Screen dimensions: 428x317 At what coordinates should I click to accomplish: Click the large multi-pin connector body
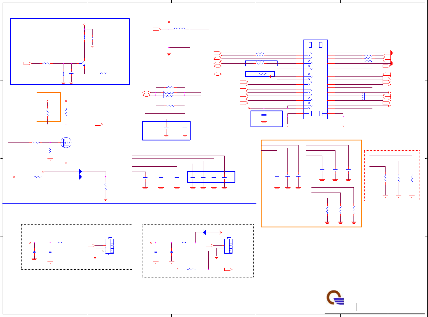click(315, 79)
